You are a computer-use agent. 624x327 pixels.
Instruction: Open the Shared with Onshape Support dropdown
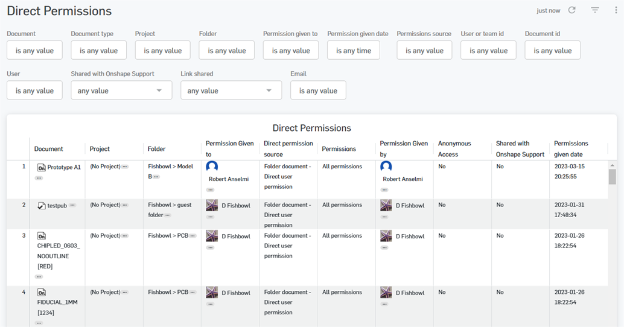pyautogui.click(x=121, y=90)
